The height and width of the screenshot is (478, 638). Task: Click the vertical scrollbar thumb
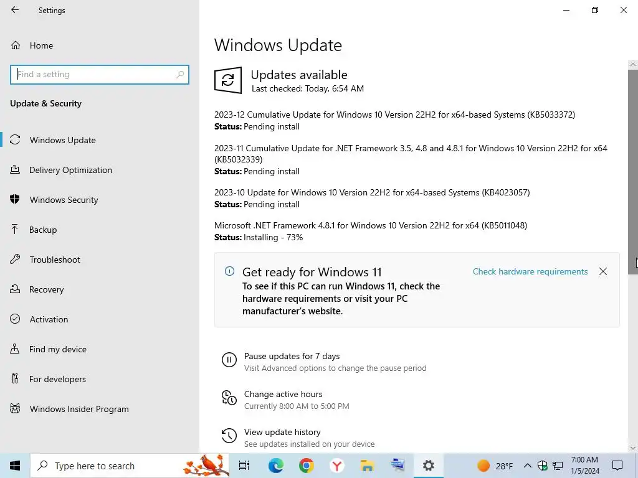(x=633, y=172)
